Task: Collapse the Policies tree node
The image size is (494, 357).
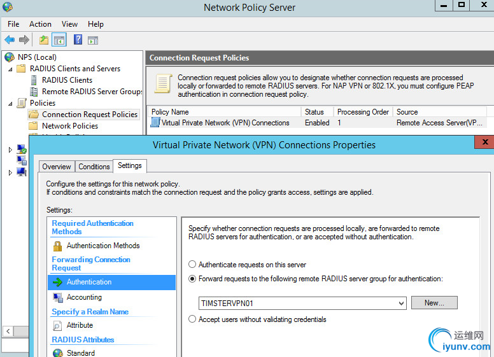Action: (11, 103)
